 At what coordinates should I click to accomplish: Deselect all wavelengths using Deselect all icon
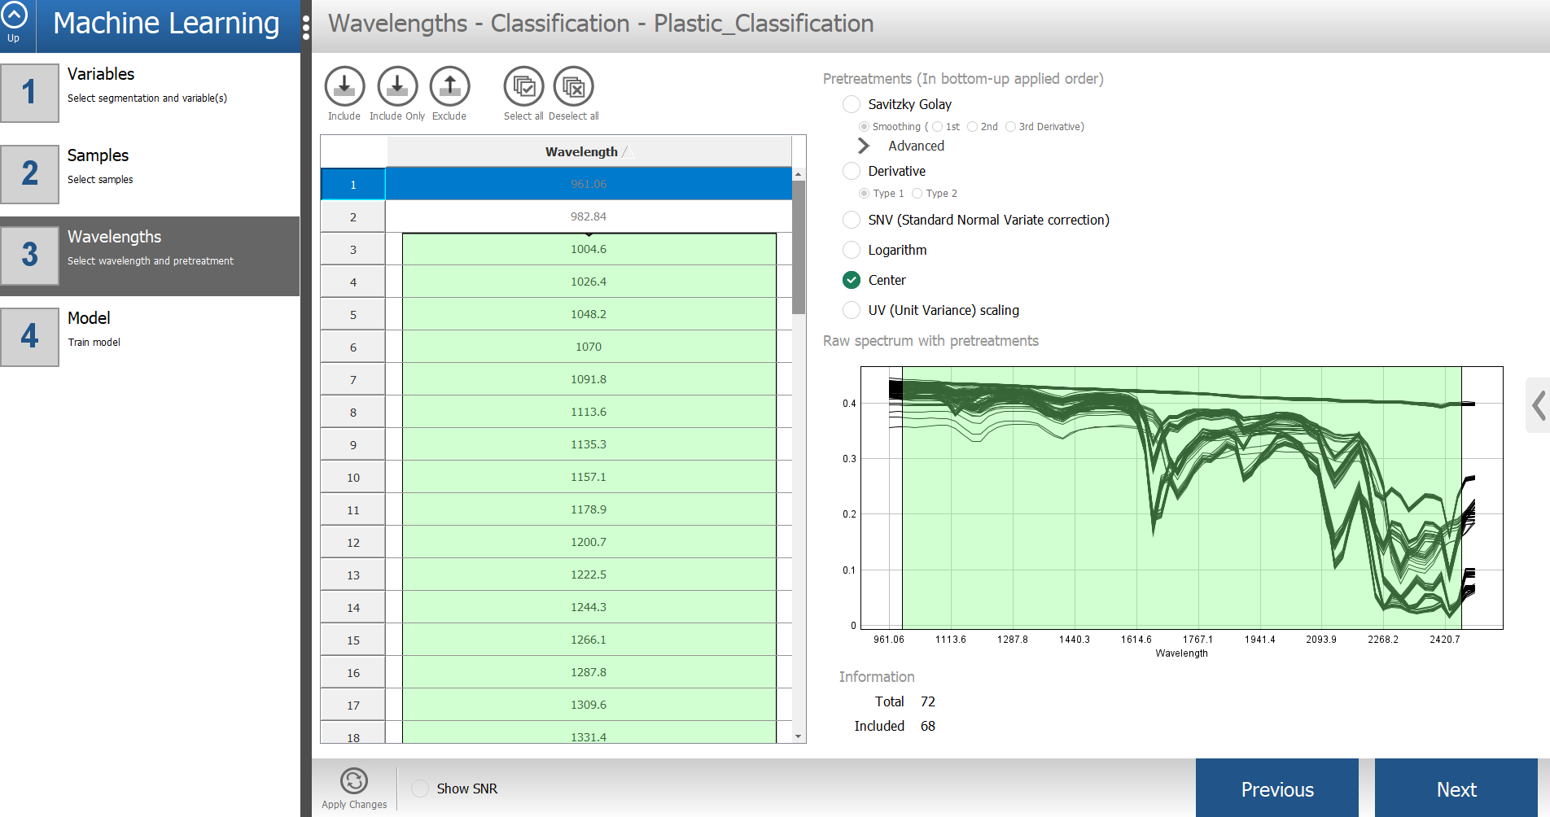[573, 85]
